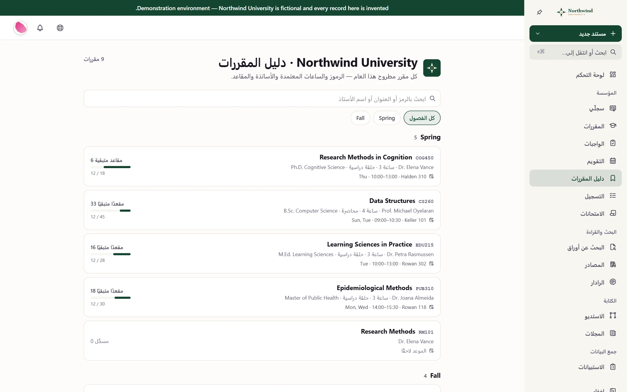Open التقويم calendar icon
The width and height of the screenshot is (627, 392).
(x=613, y=161)
